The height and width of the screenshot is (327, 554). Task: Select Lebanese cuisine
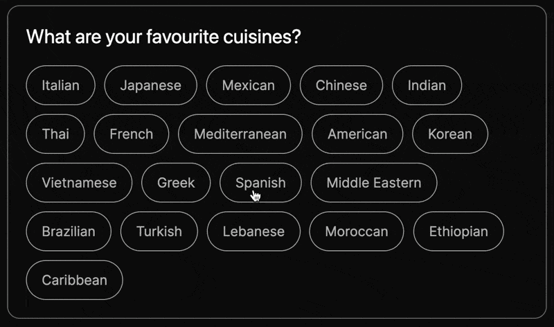(253, 231)
